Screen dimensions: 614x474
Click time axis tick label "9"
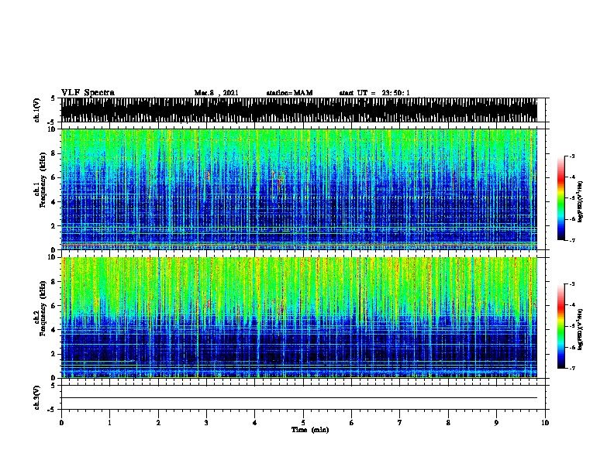coord(496,423)
